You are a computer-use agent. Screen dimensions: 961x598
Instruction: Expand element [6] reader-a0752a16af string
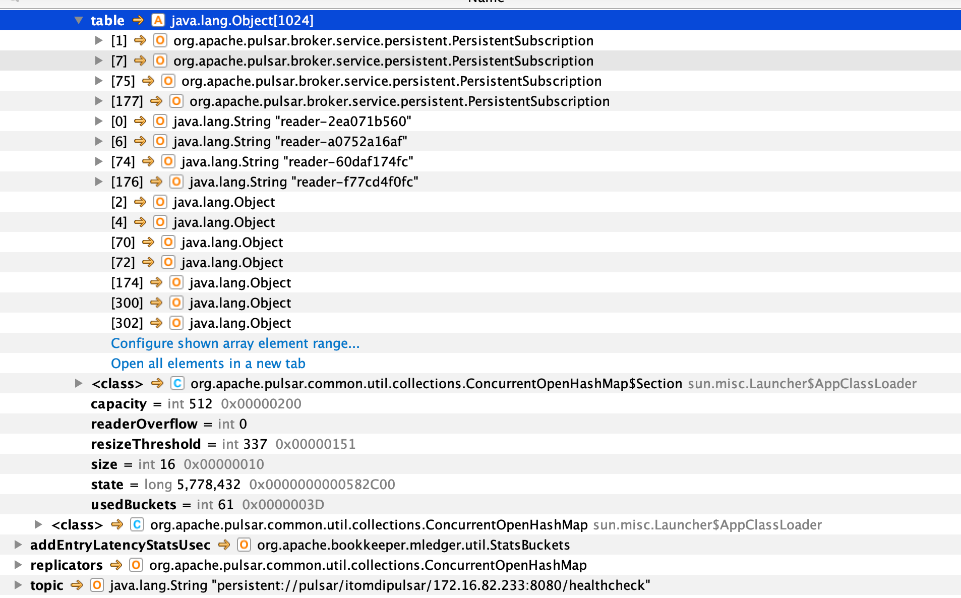[x=99, y=142]
